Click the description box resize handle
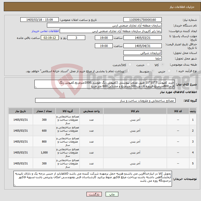Image resolution: width=201 pixels, height=201 pixels. pos(36,87)
